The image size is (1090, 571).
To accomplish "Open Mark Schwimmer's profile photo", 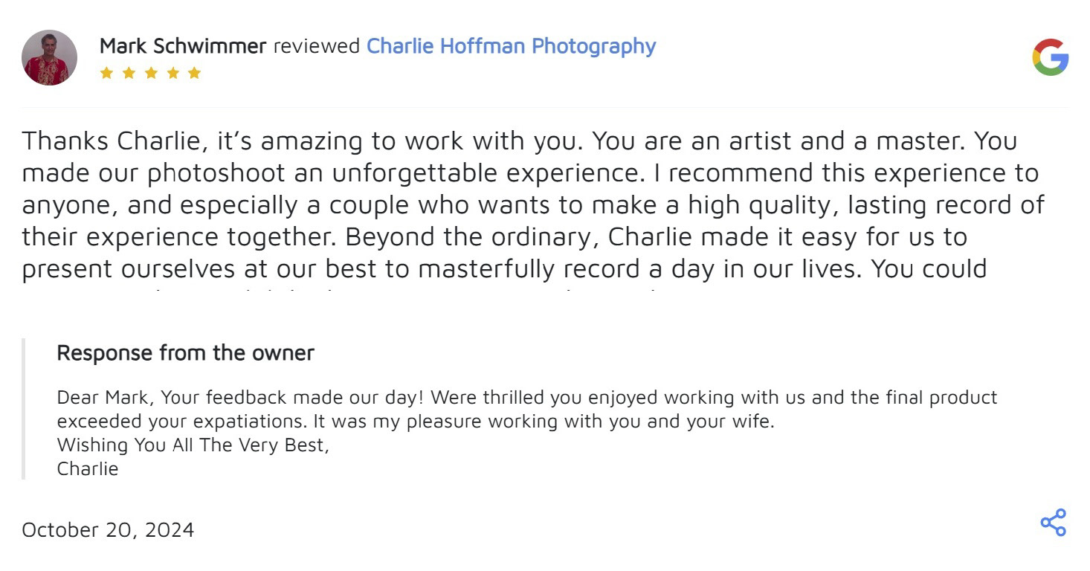I will 50,58.
